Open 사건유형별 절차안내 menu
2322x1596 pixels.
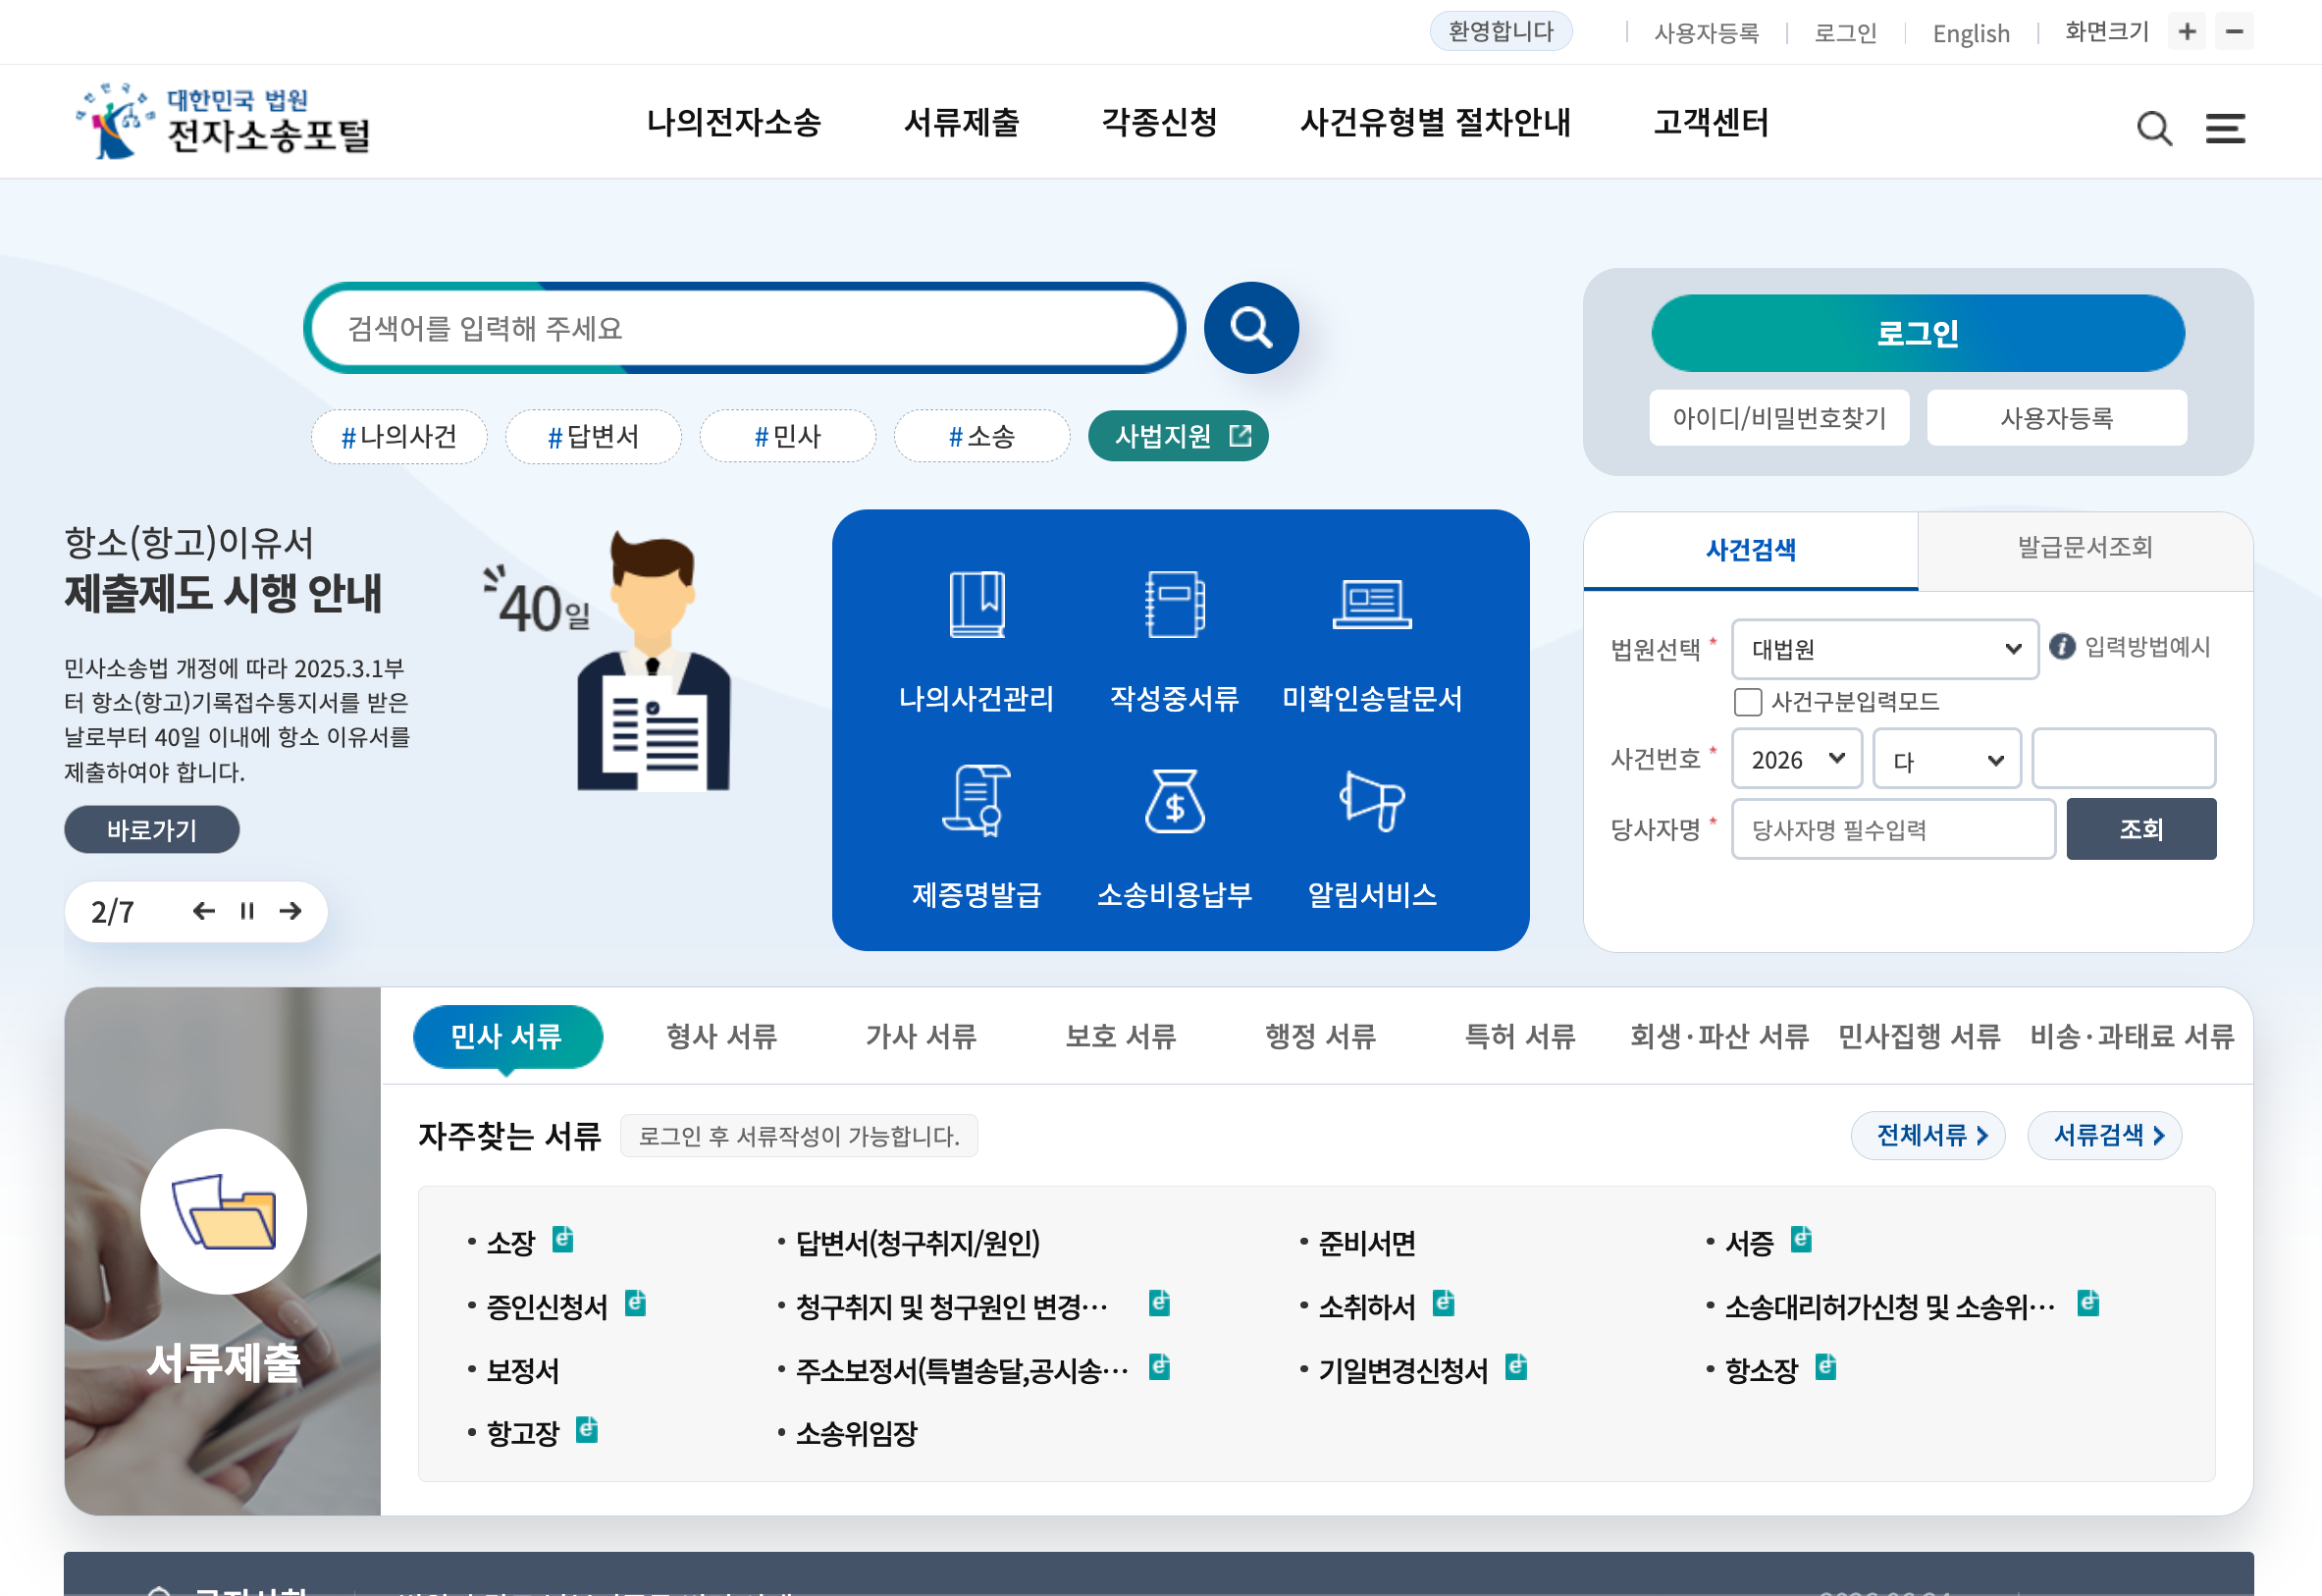click(1435, 122)
